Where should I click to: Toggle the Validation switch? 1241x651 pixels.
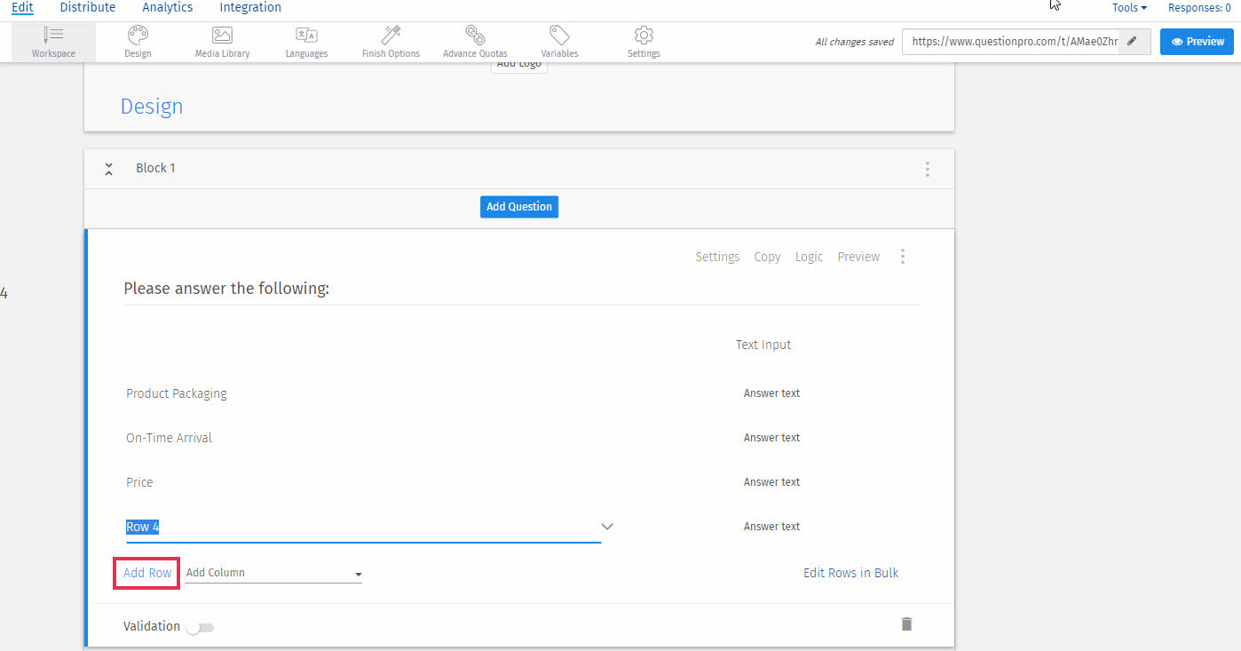(x=201, y=628)
